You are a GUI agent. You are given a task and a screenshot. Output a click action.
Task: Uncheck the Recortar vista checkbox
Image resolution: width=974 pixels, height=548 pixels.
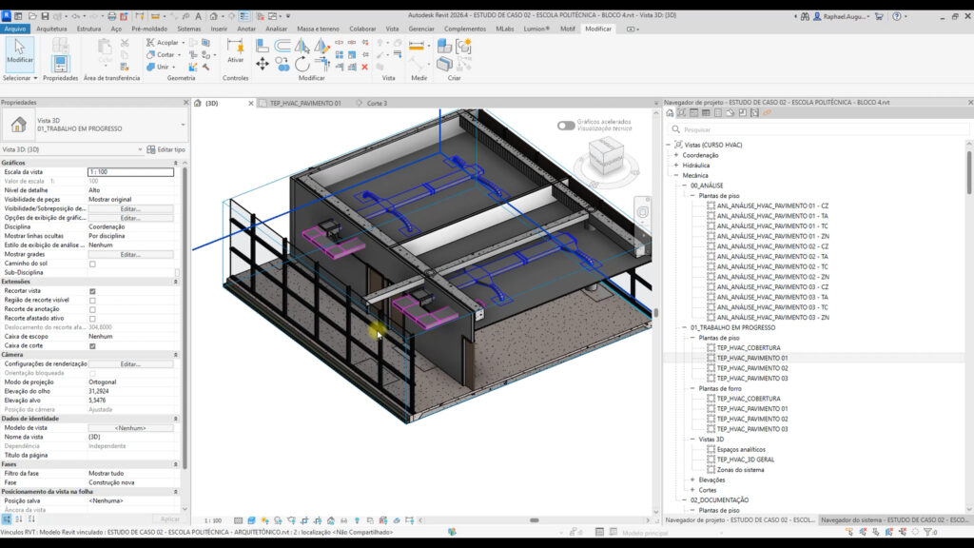point(92,291)
